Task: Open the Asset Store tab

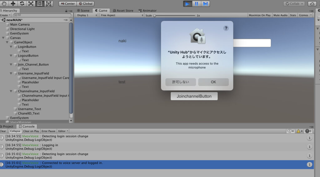Action: (123, 11)
